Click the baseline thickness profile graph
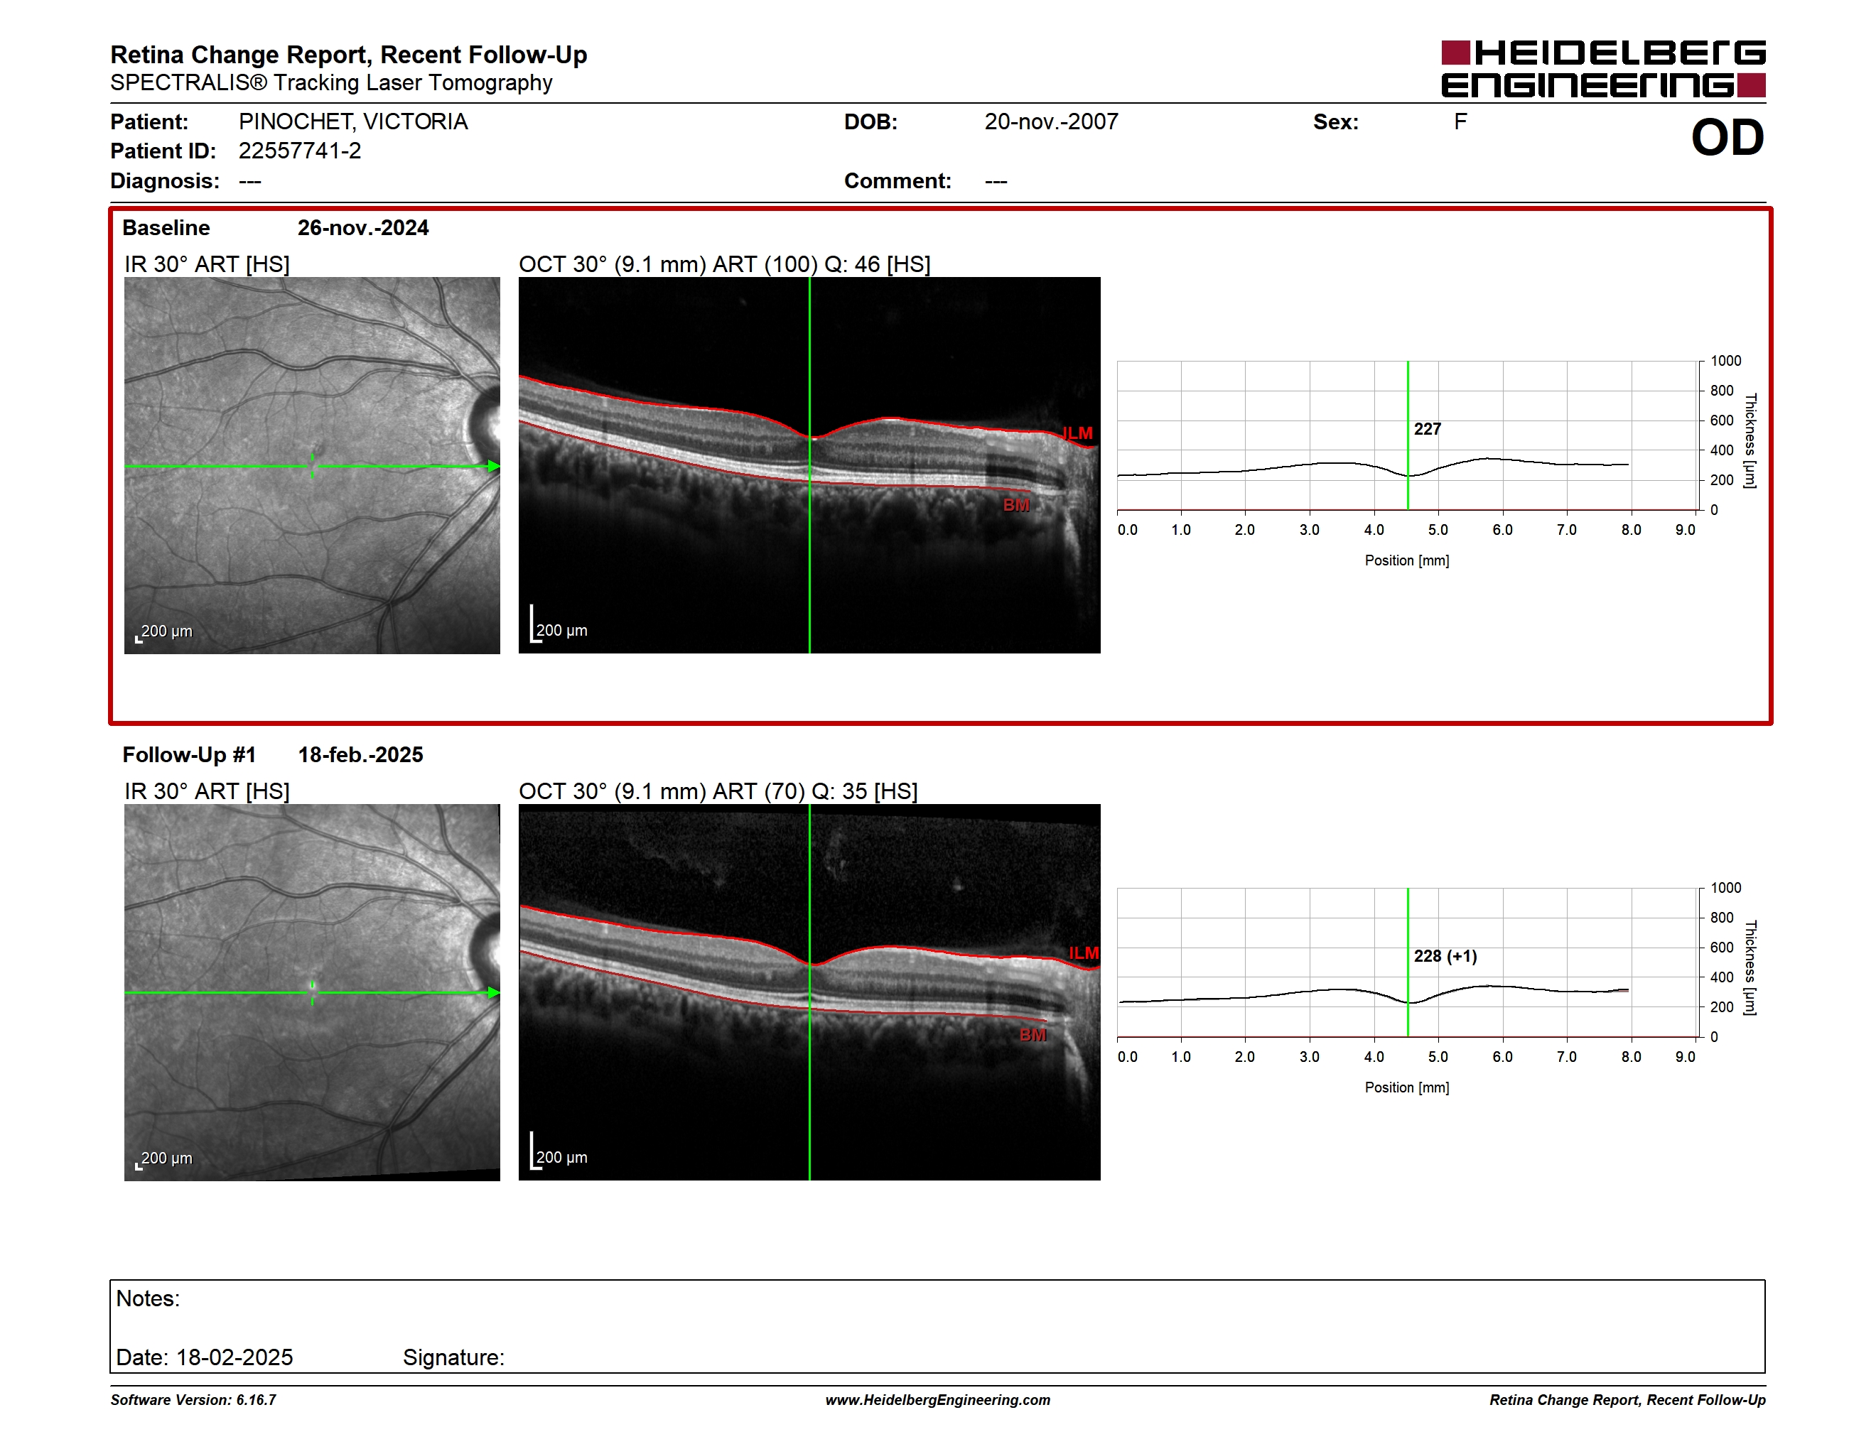Screen dimensions: 1876x1449 click(1407, 435)
